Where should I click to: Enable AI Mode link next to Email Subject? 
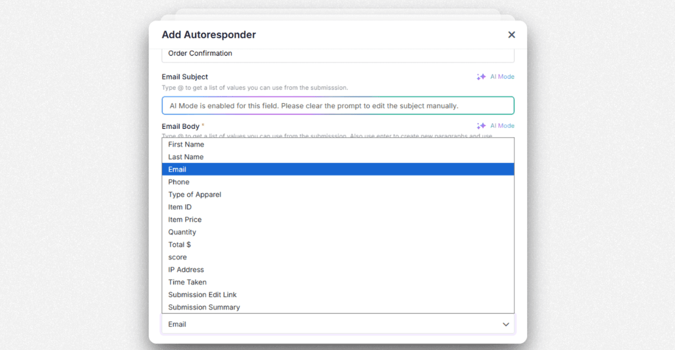(502, 77)
